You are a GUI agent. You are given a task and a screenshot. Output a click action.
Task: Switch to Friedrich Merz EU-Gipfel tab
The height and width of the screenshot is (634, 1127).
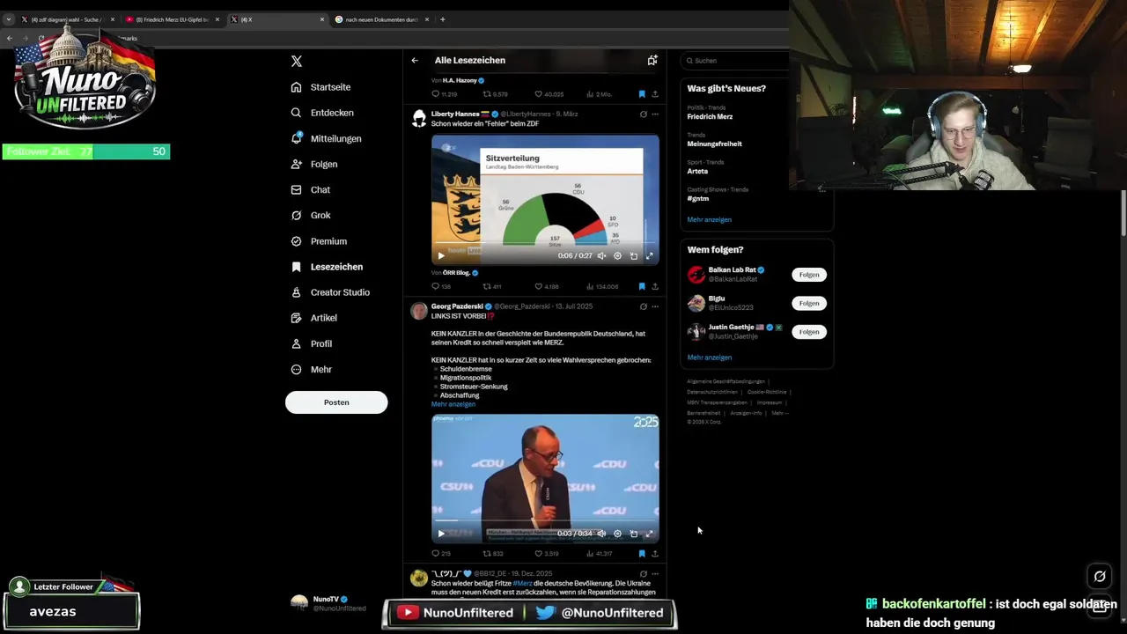(173, 19)
